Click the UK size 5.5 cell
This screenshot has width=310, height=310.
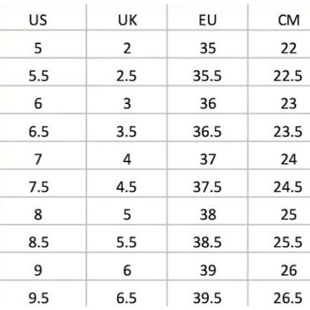[127, 243]
